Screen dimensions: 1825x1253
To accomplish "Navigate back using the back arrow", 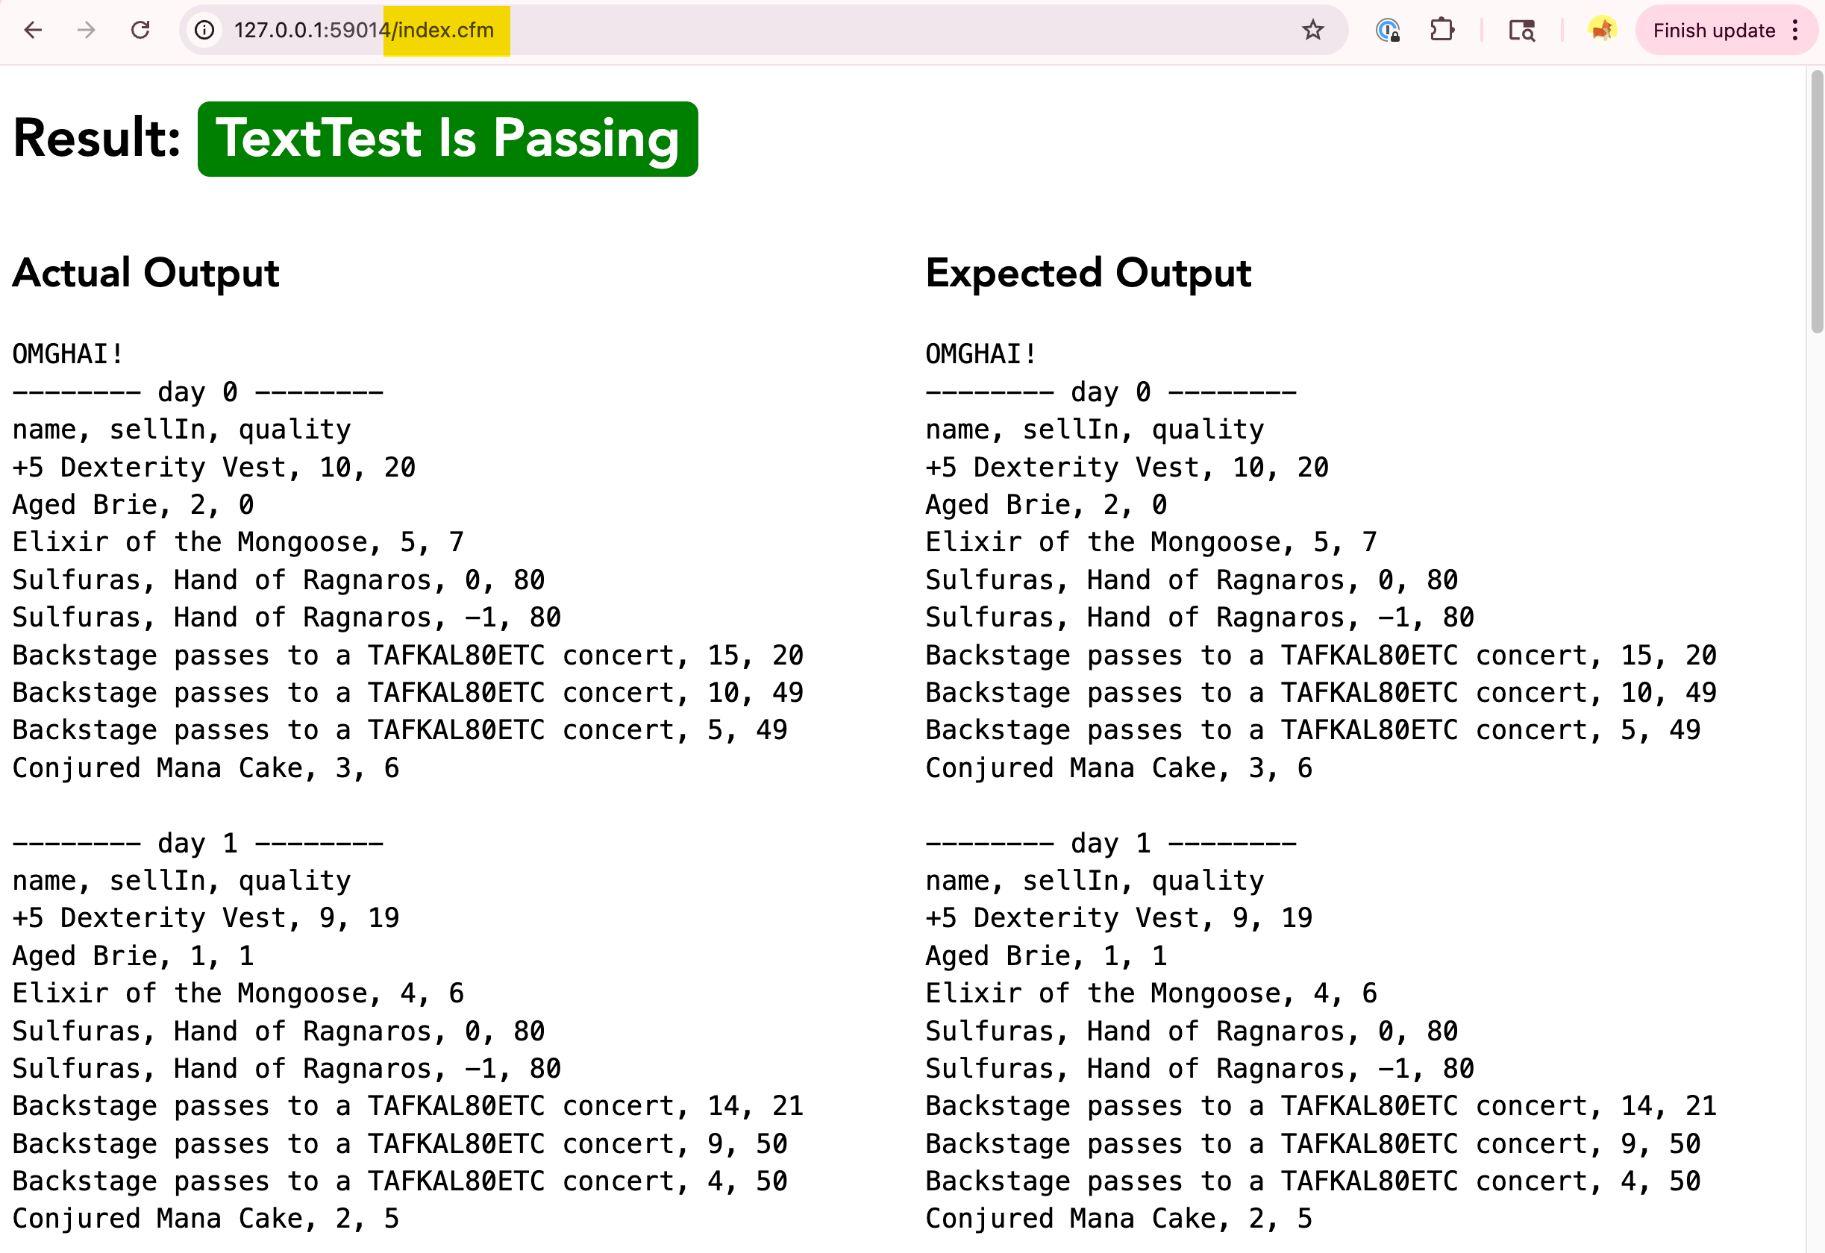I will click(33, 30).
